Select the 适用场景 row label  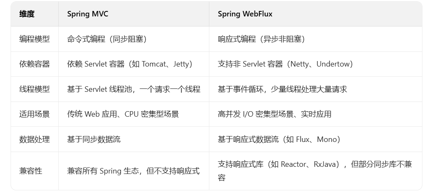coord(35,114)
